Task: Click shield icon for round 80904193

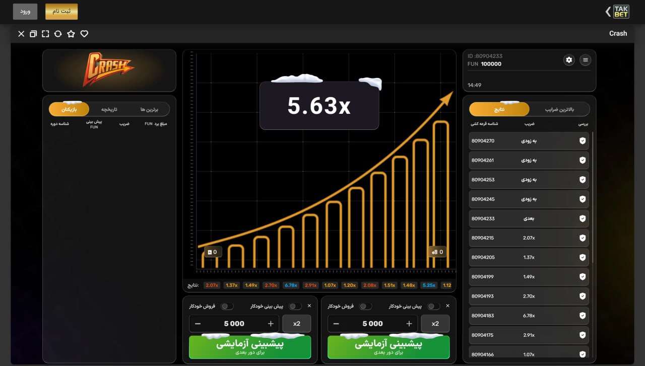Action: coord(583,297)
